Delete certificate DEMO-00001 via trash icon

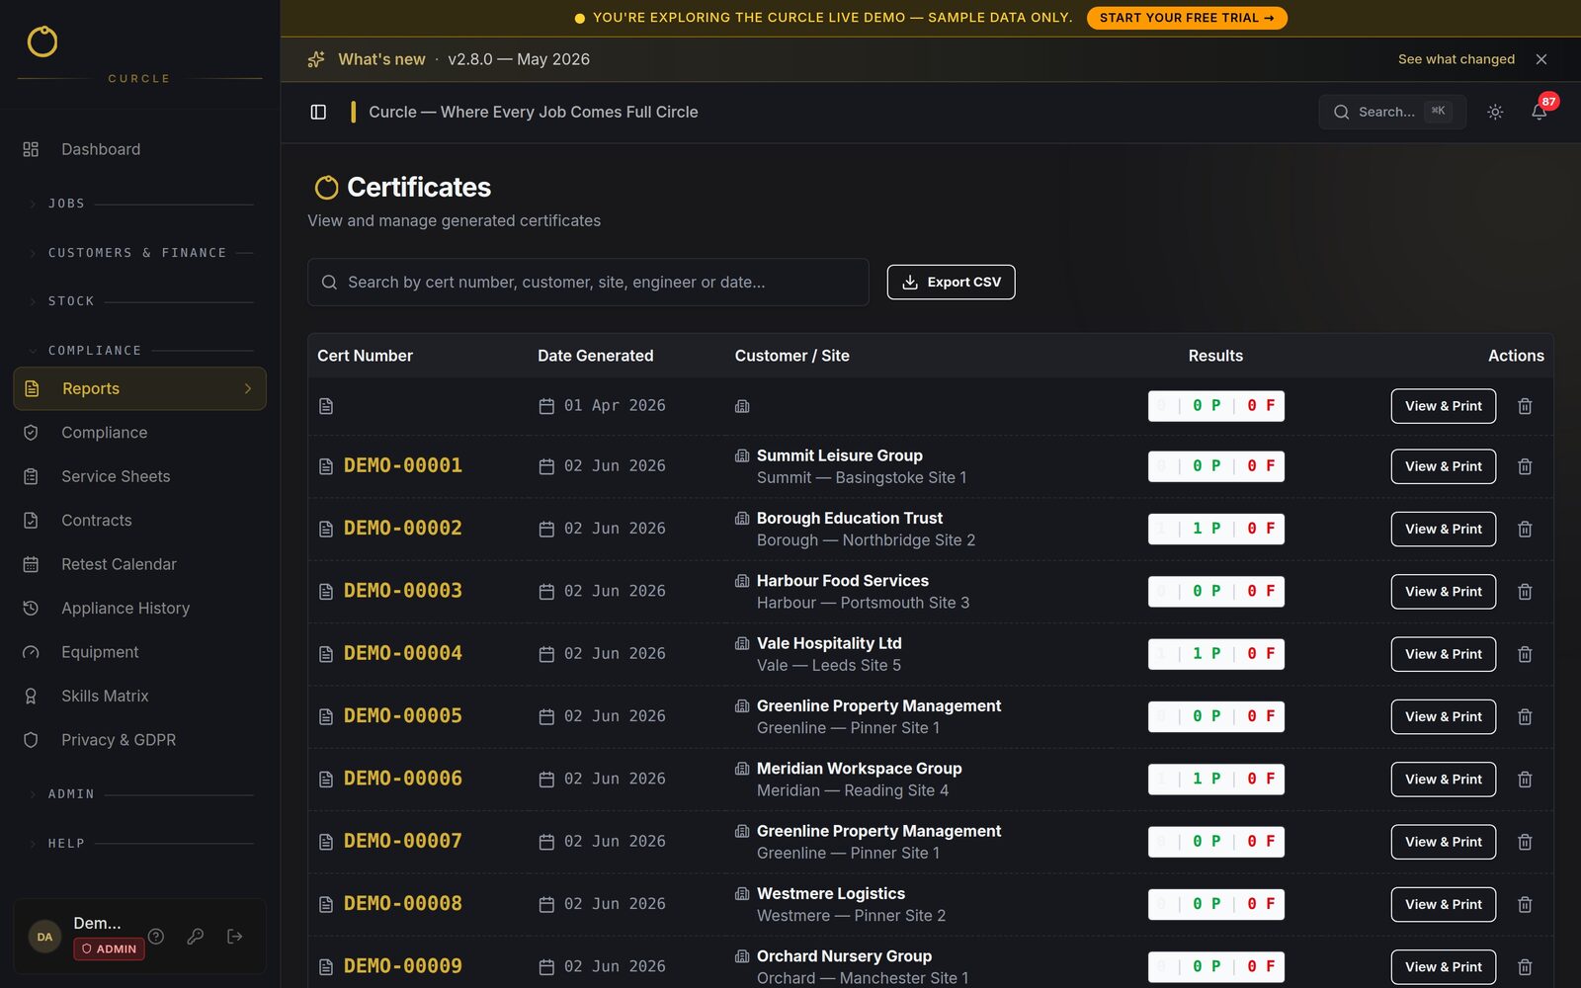click(x=1525, y=466)
